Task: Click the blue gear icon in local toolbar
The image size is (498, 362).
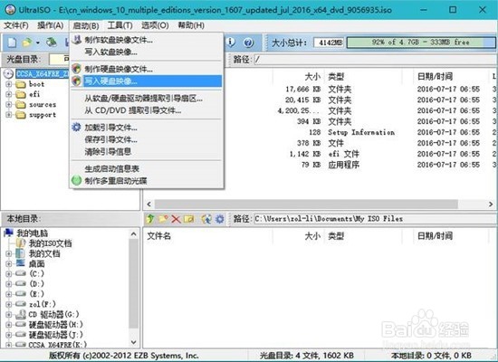Action: 219,219
